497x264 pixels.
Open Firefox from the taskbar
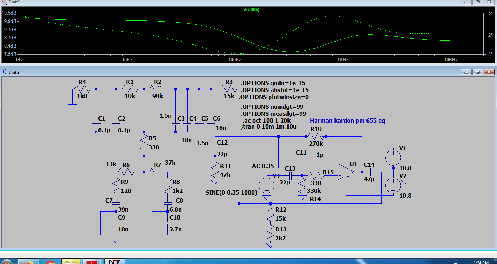(x=29, y=261)
